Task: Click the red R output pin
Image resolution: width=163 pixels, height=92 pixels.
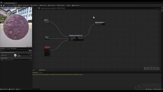Action: [49, 51]
